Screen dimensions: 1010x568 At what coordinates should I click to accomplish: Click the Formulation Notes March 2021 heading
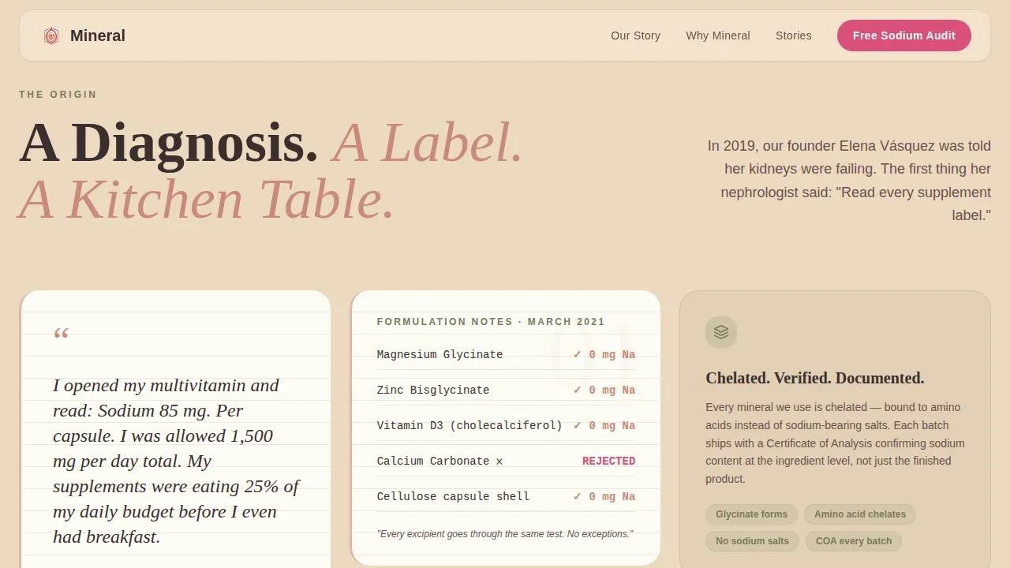(491, 322)
